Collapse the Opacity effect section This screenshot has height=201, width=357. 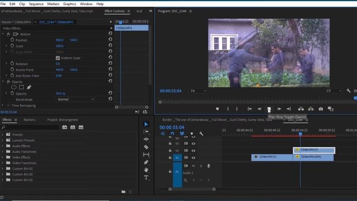[3, 82]
